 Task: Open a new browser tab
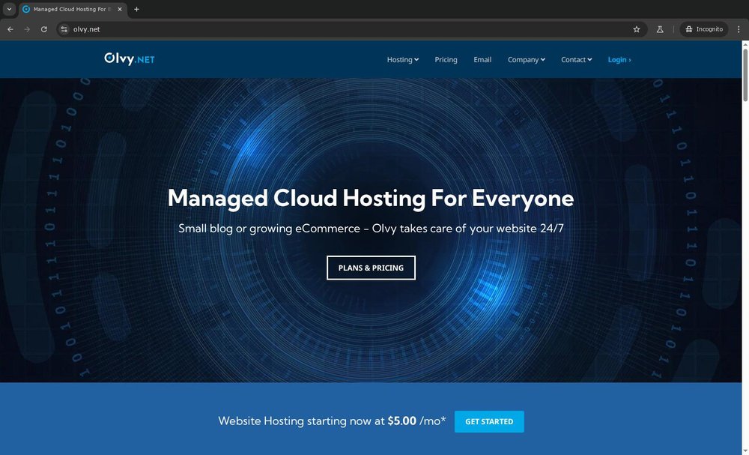[136, 9]
